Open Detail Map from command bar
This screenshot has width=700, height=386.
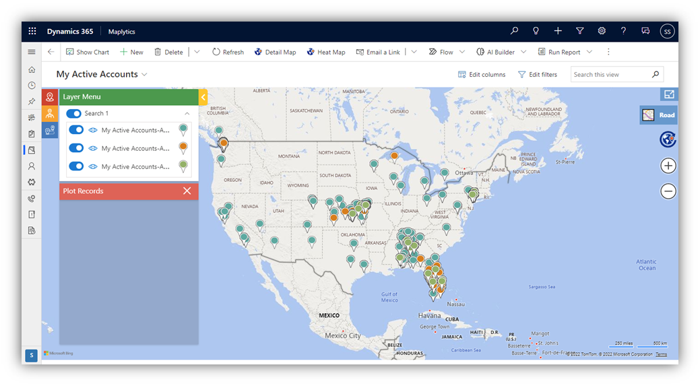point(275,52)
